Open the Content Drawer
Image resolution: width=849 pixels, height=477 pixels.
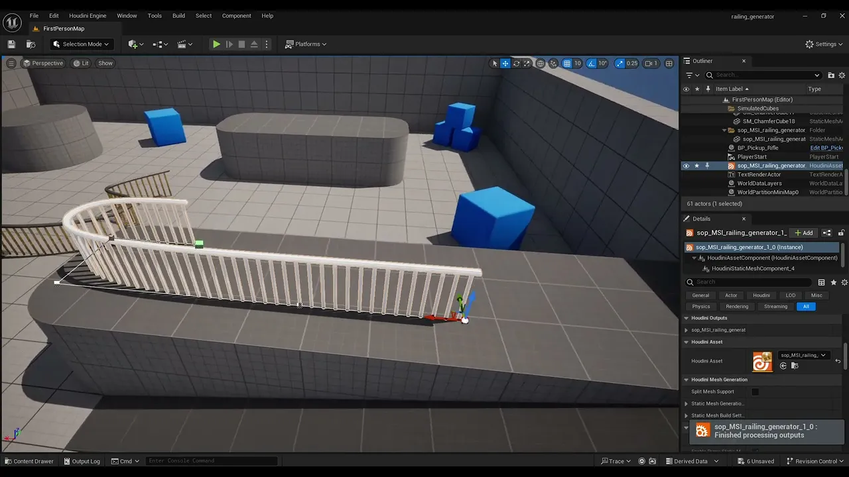click(x=29, y=461)
